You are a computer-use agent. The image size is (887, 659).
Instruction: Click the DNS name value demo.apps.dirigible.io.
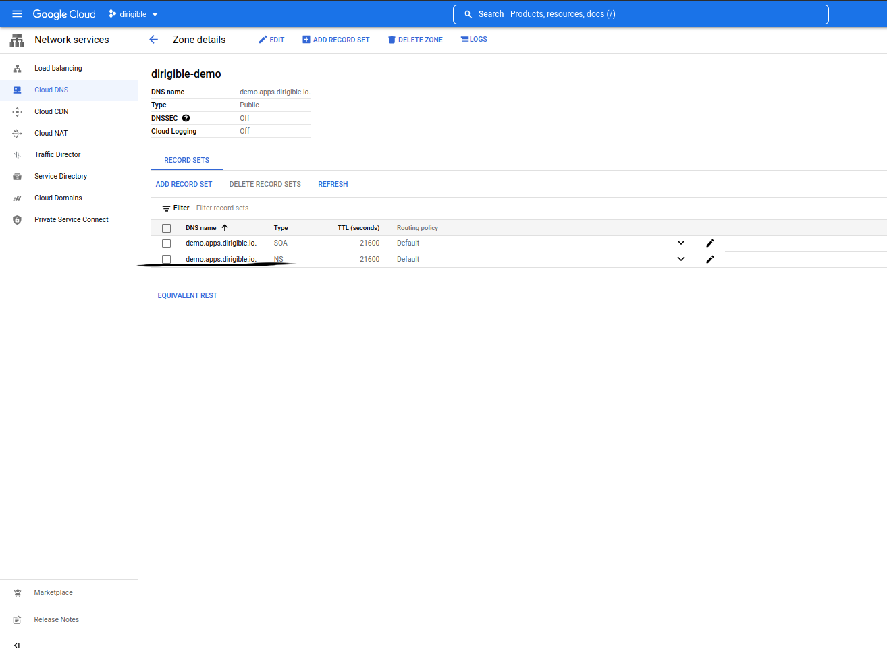point(275,92)
